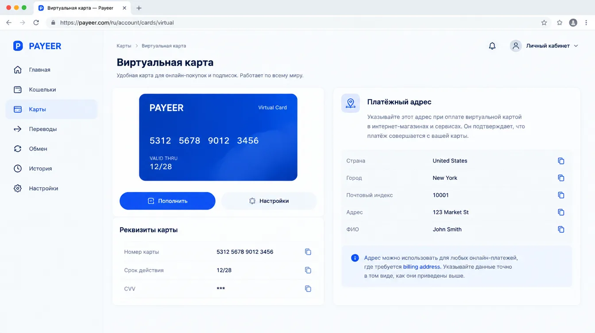Click the billing address link
The height and width of the screenshot is (333, 595).
coord(421,267)
